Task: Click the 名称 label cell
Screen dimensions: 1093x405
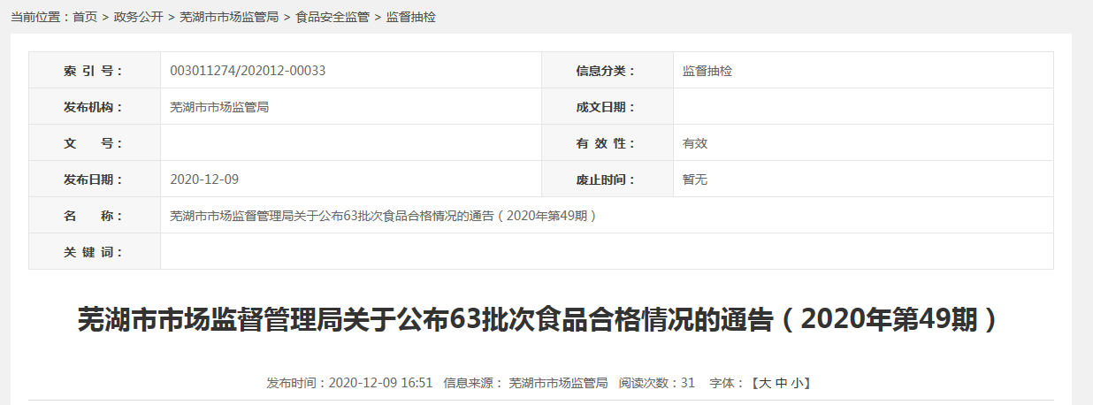Action: click(95, 216)
